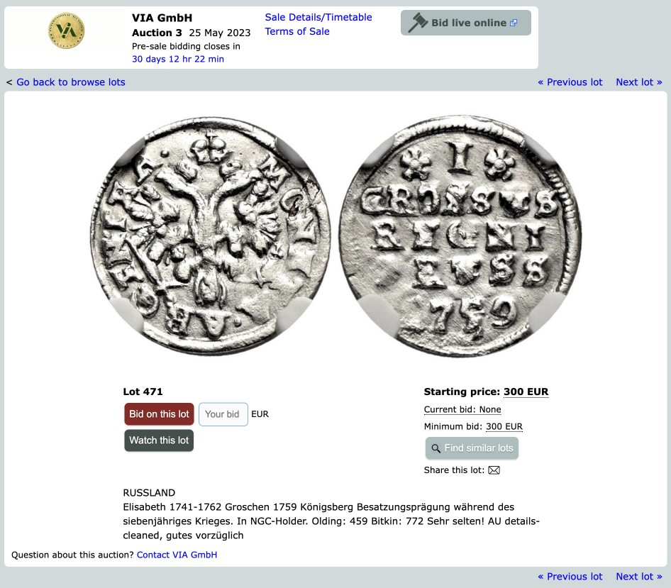The image size is (671, 588).
Task: Click the coin reverse 1759 image
Action: click(460, 236)
